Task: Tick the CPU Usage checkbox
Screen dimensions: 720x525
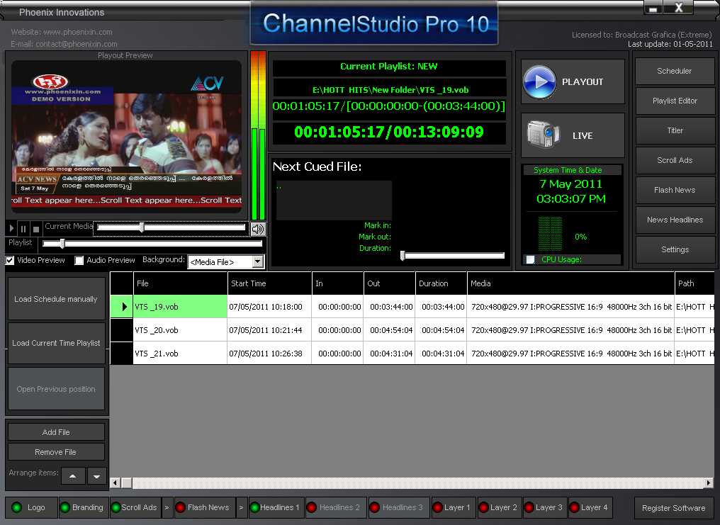Action: (x=530, y=260)
